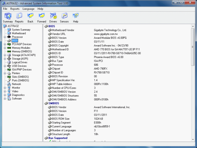This screenshot has width=197, height=148.
Task: Open the Language menu
Action: pyautogui.click(x=28, y=9)
